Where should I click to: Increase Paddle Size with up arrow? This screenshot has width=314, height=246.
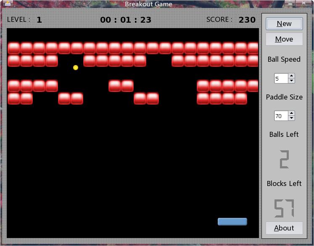coord(292,113)
